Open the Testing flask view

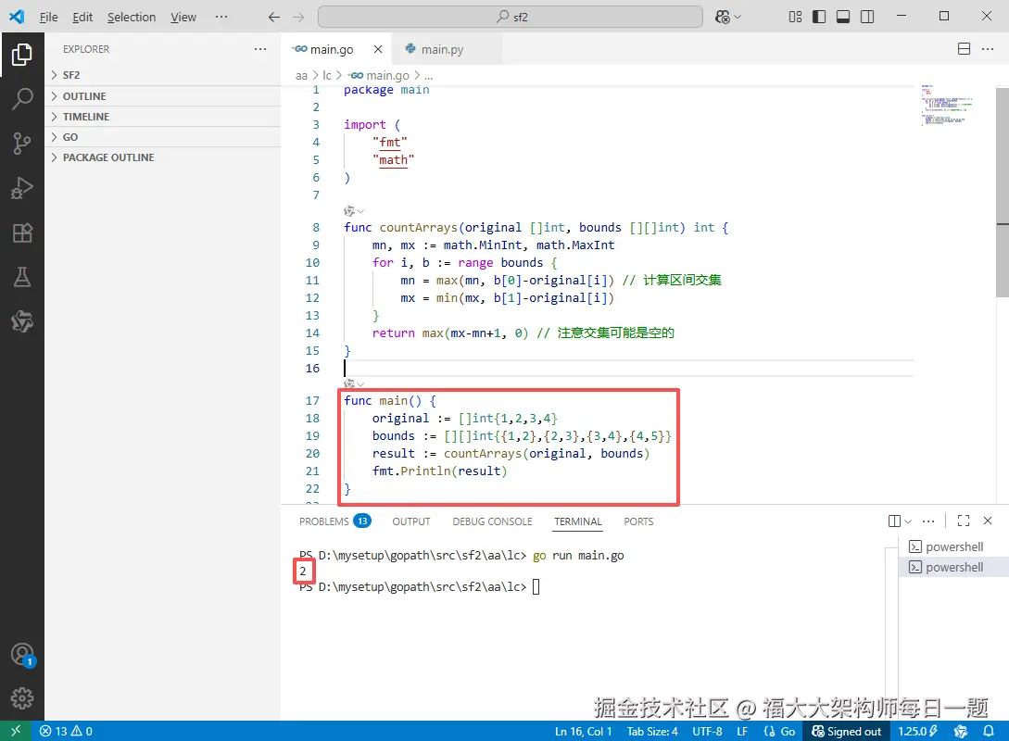22,277
